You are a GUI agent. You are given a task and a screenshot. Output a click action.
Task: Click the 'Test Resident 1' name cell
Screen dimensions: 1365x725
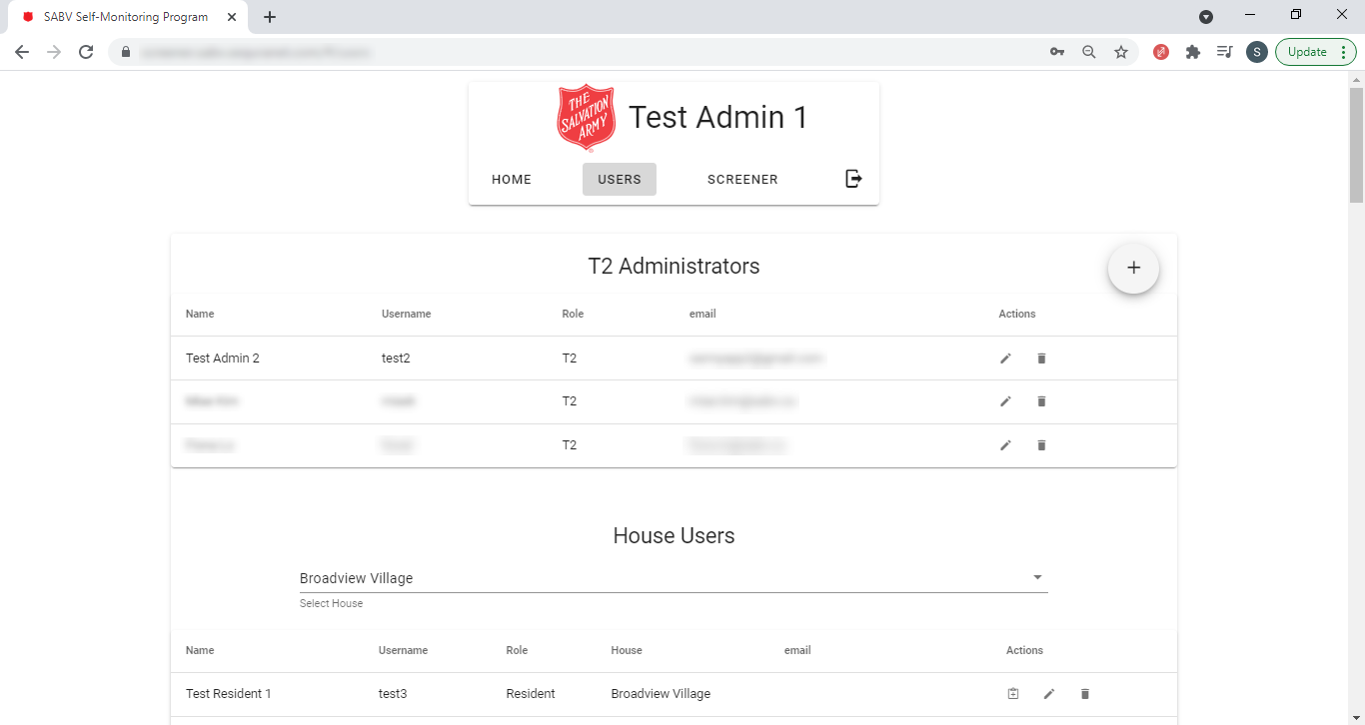point(229,694)
